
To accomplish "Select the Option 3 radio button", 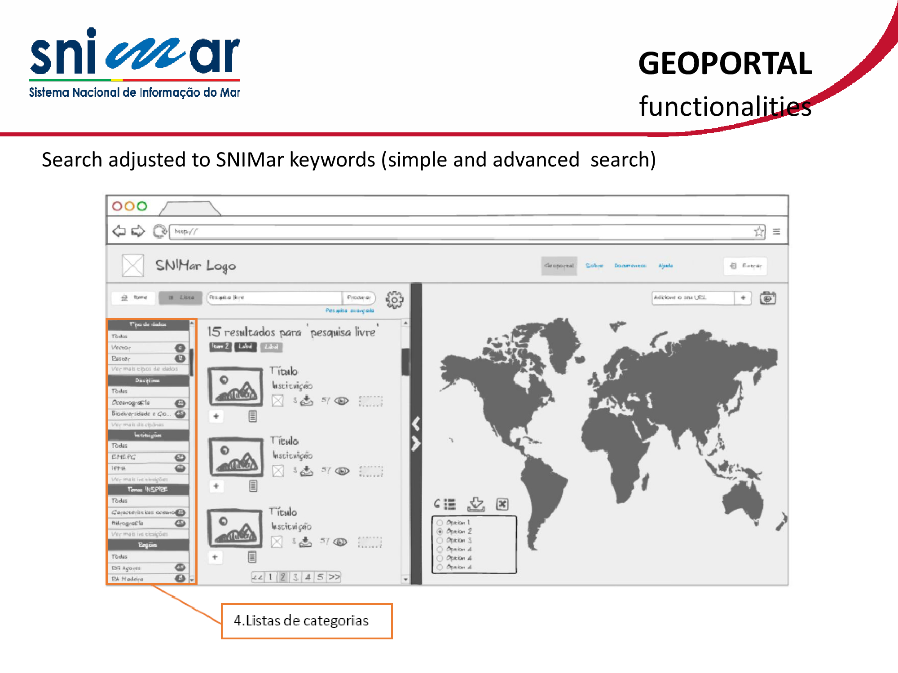I will click(x=440, y=541).
